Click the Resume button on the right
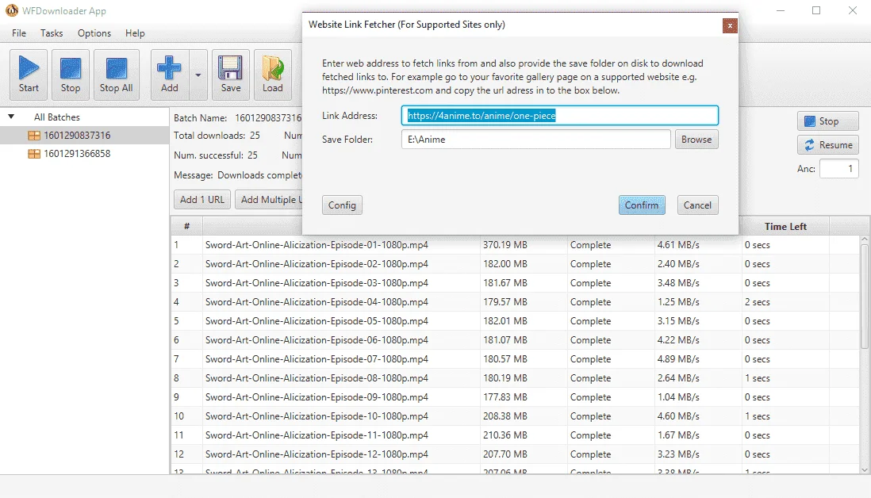 (827, 145)
